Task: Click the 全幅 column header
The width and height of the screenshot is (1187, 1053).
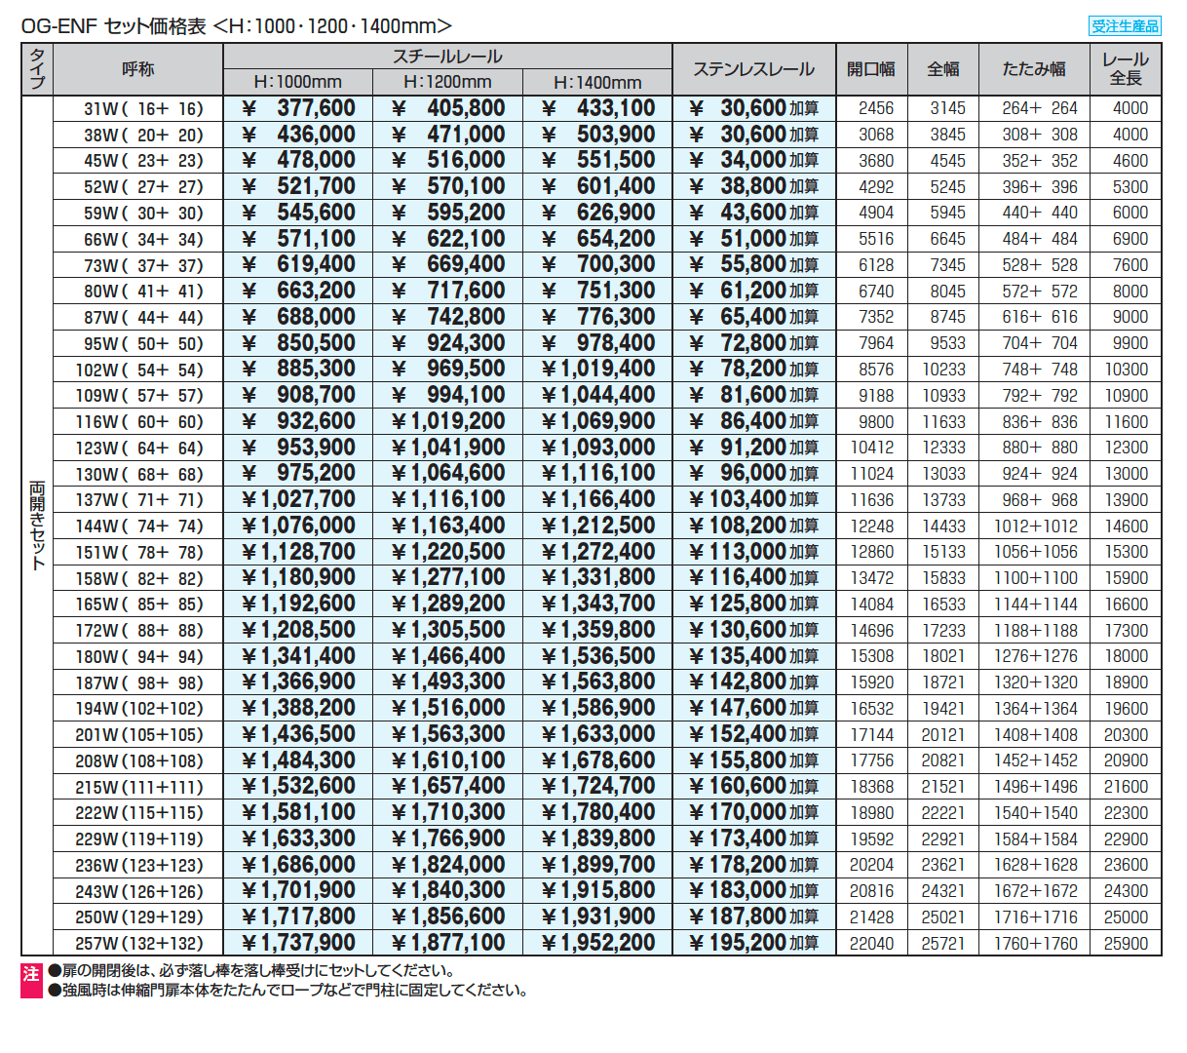Action: click(943, 69)
